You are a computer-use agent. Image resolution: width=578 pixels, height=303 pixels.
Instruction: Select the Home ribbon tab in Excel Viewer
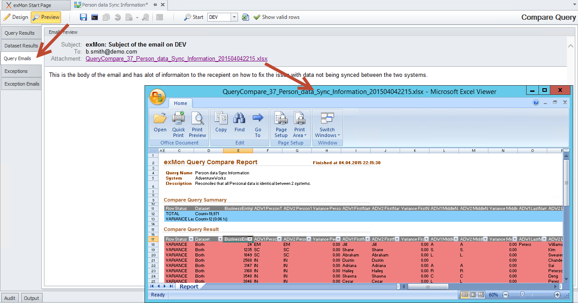click(181, 103)
